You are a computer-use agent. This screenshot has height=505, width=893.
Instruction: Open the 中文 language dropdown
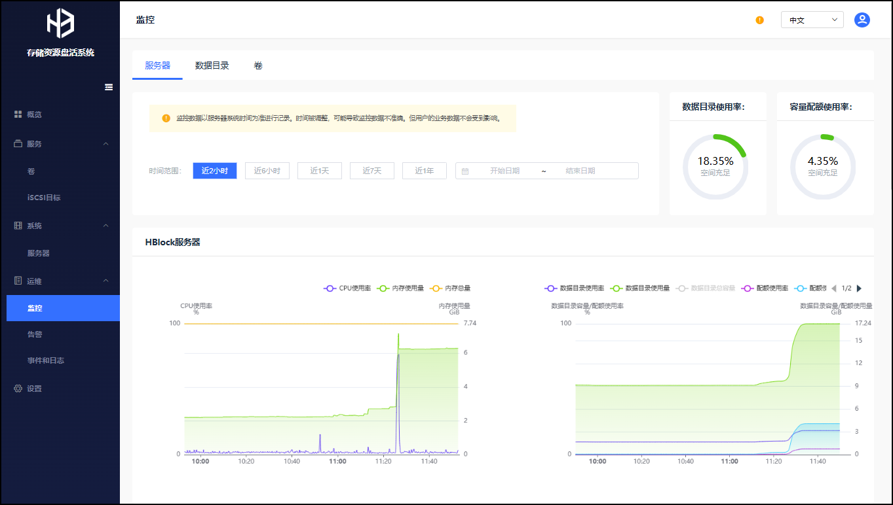click(x=812, y=20)
